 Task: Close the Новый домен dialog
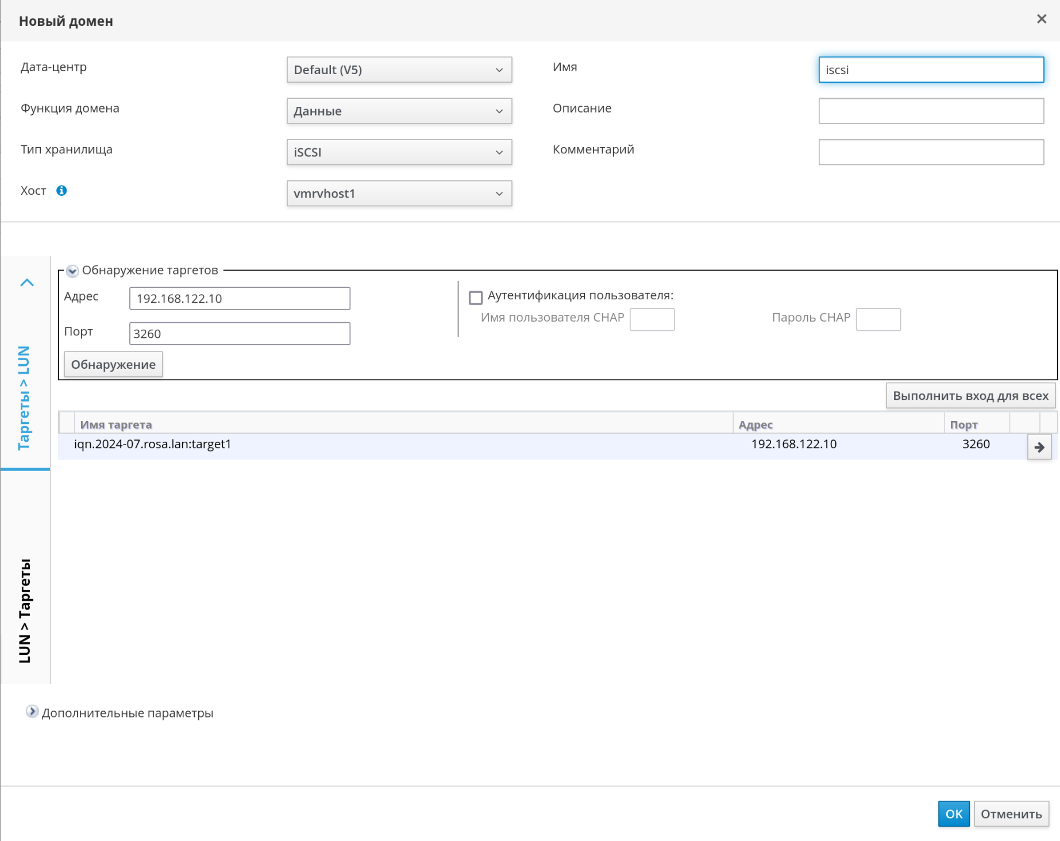click(1041, 20)
